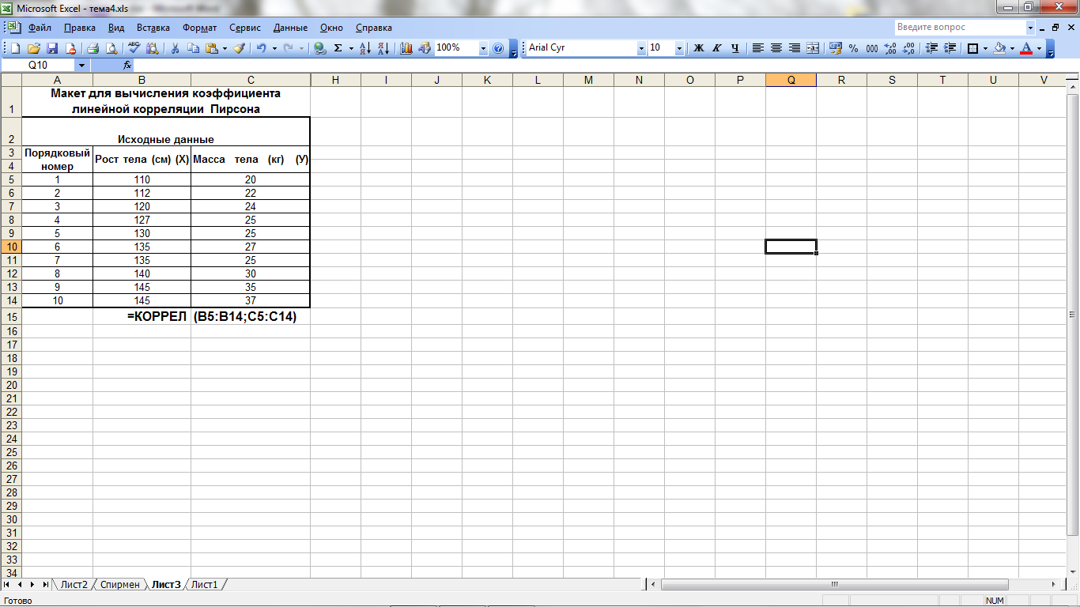The height and width of the screenshot is (607, 1080).
Task: Select row 10 header
Action: click(12, 247)
